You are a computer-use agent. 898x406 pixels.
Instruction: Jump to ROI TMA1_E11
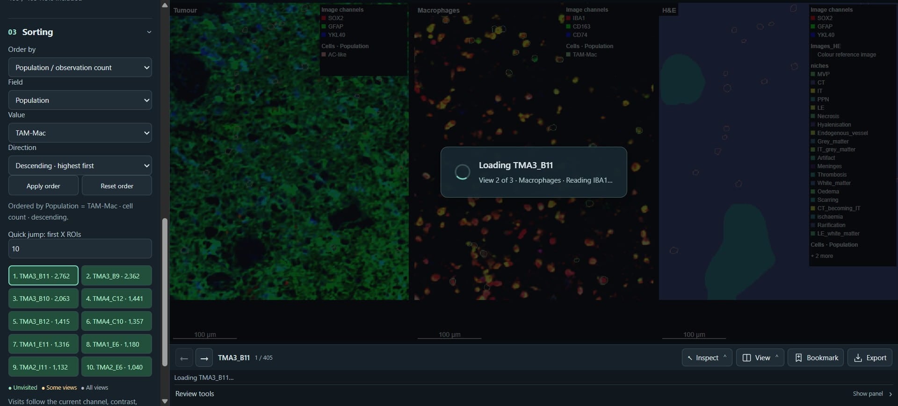[43, 344]
